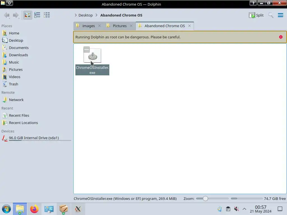Go back with the back arrow
The width and height of the screenshot is (287, 215).
click(x=7, y=15)
